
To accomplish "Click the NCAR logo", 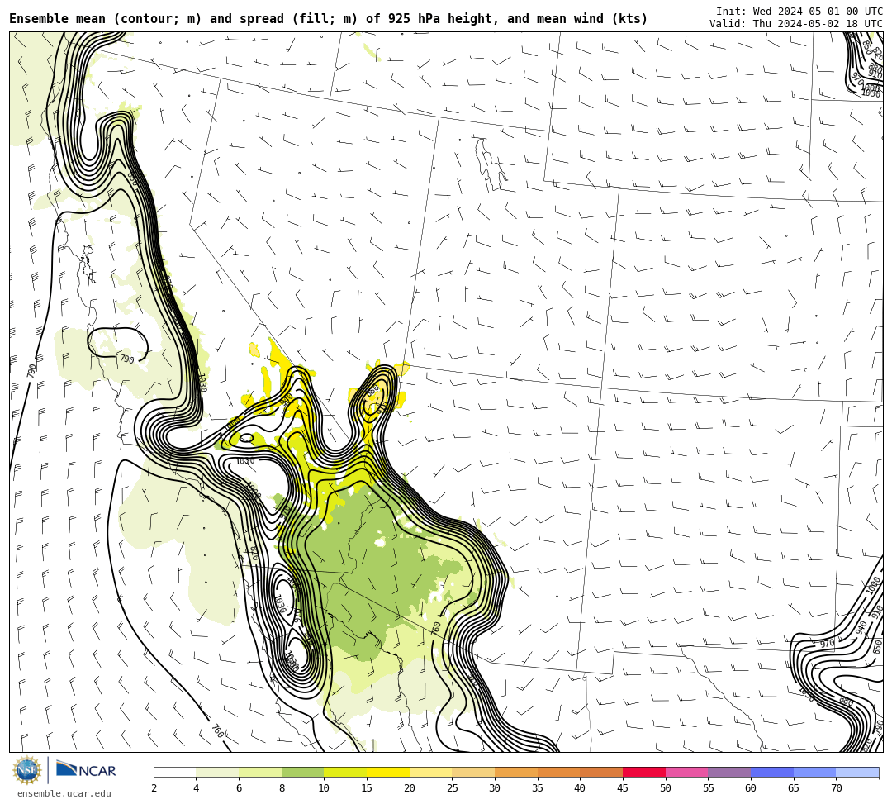I will pos(86,770).
